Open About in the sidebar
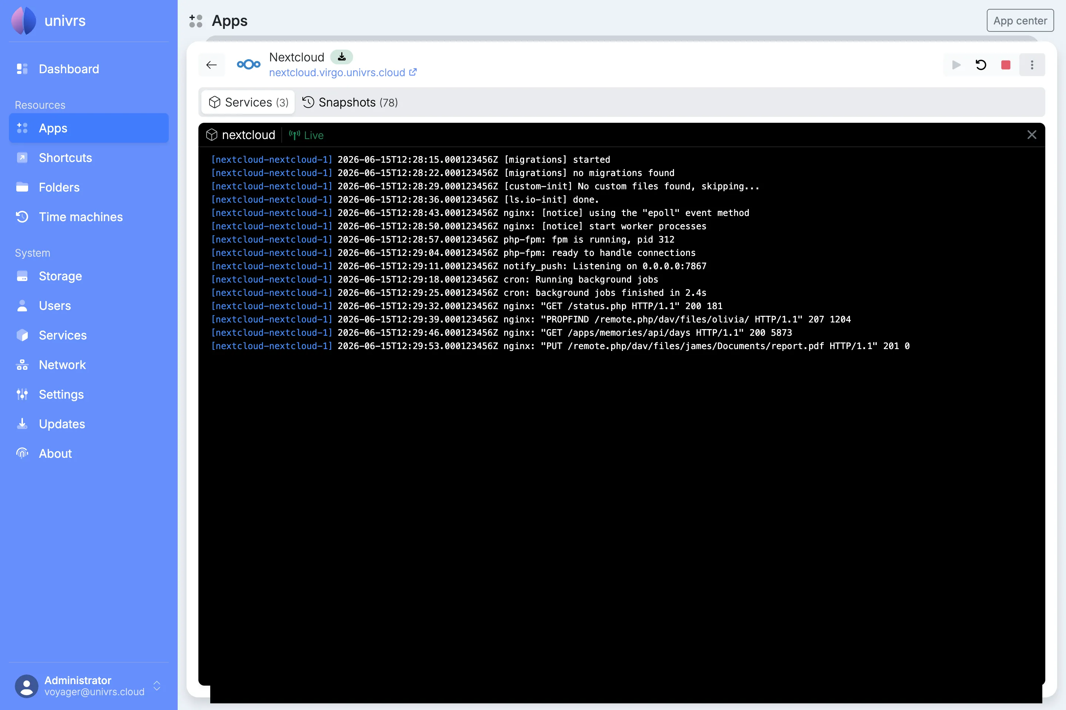Screen dimensions: 1066x710 [89, 453]
